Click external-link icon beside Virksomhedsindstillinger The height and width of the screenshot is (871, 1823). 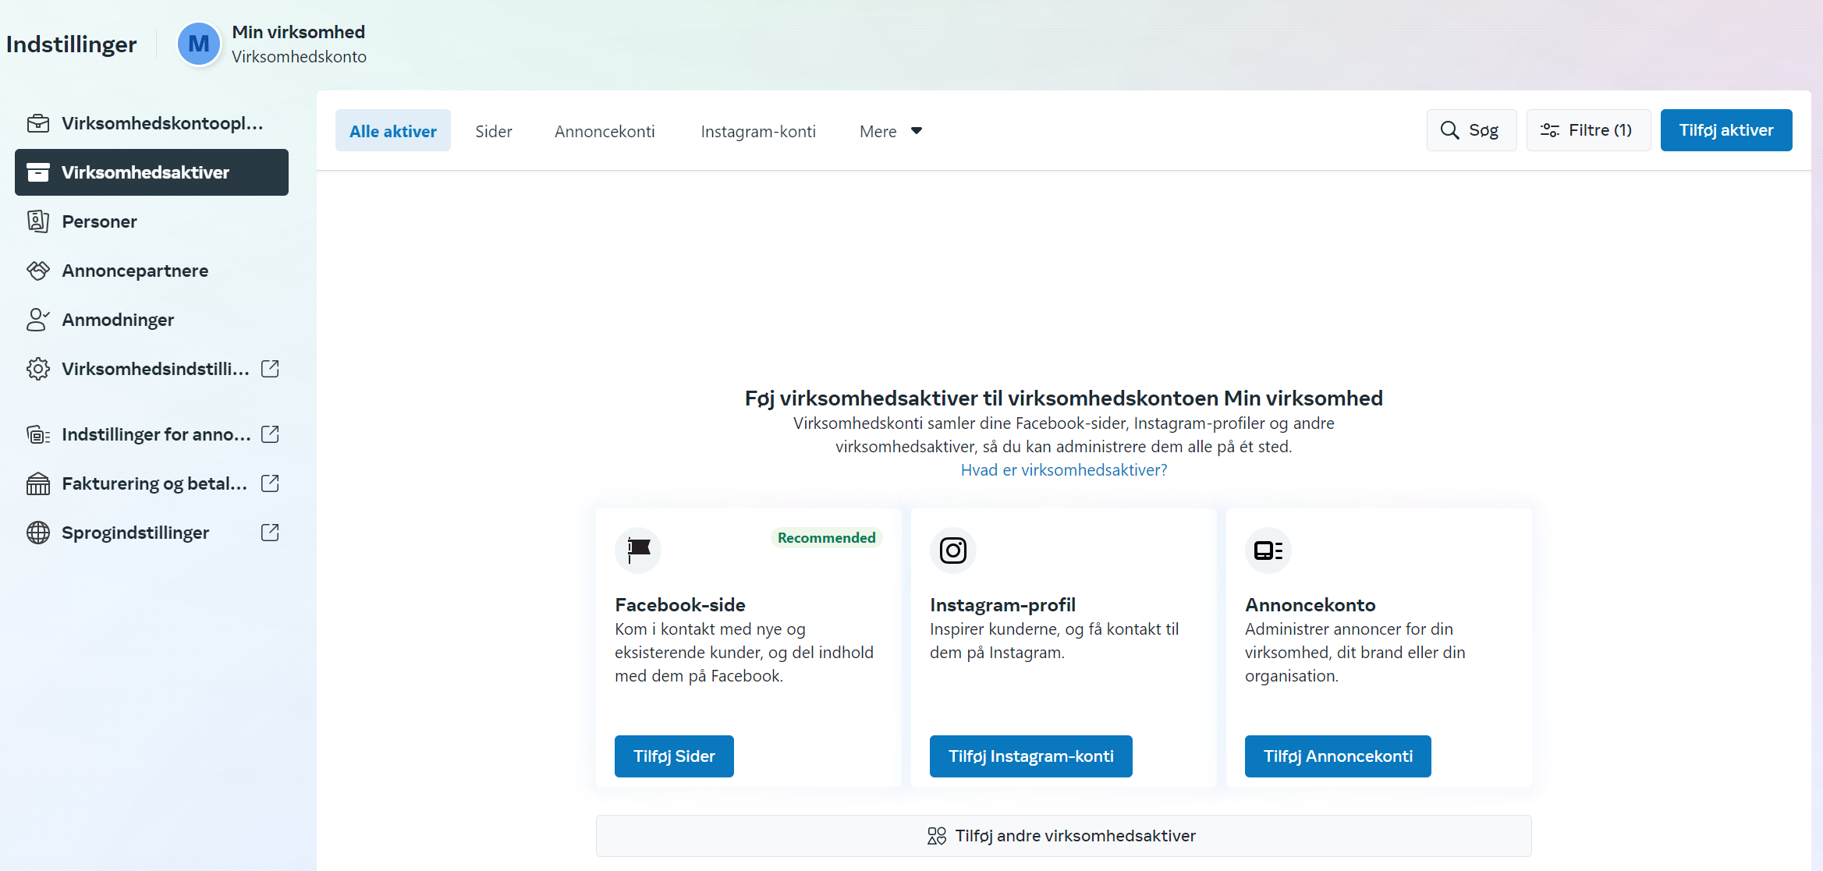pos(270,369)
